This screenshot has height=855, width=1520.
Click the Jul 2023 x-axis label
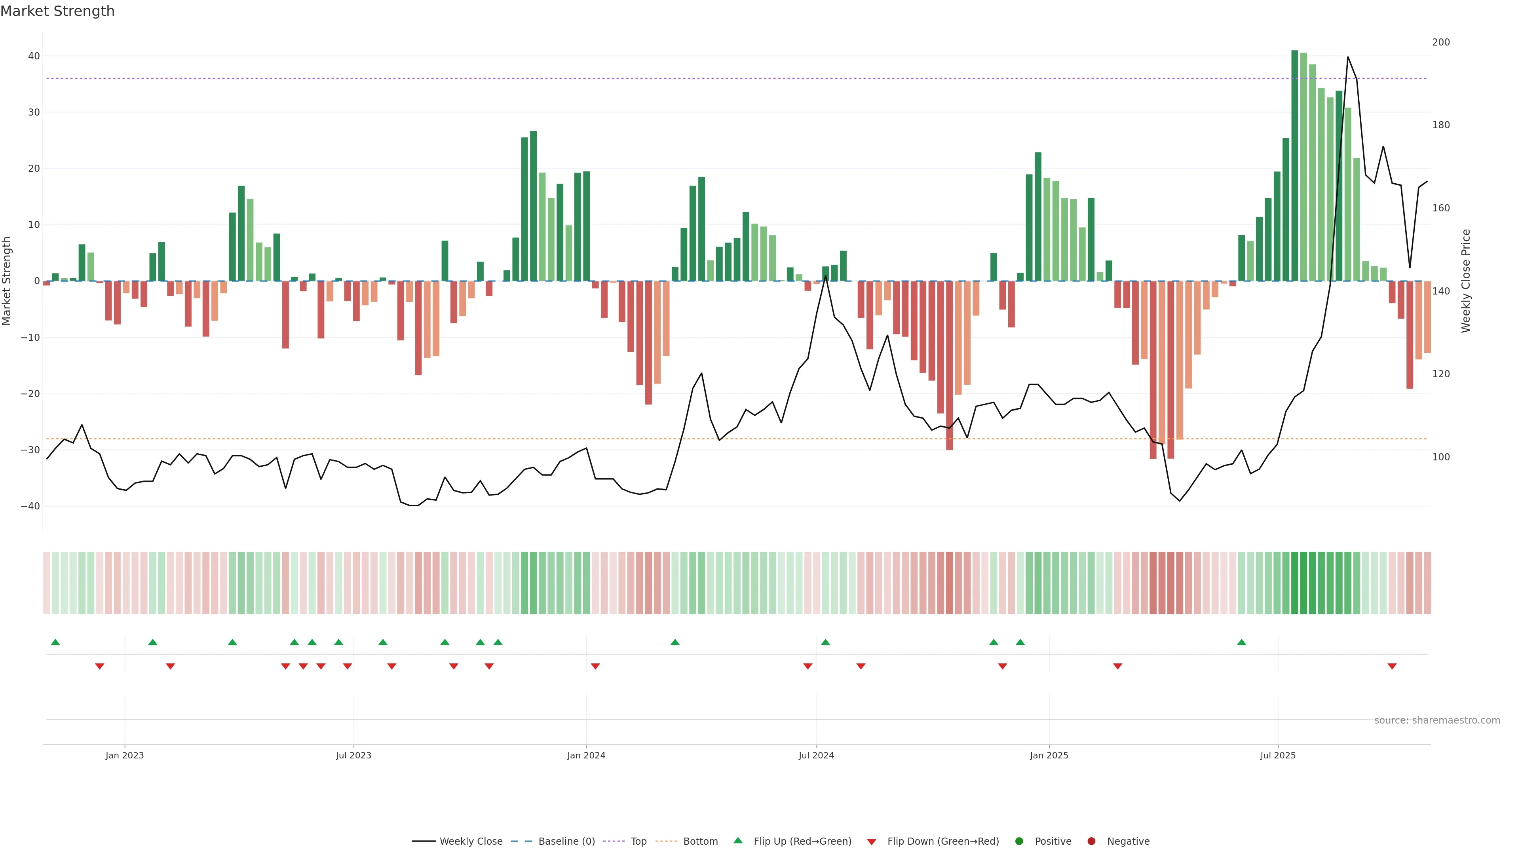[x=353, y=755]
